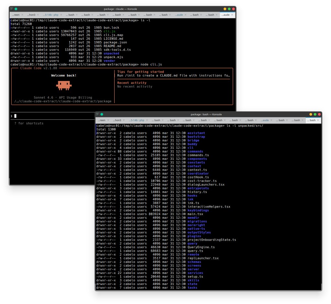Click the 'No recent activity' text
Image resolution: width=331 pixels, height=304 pixels.
(x=135, y=86)
